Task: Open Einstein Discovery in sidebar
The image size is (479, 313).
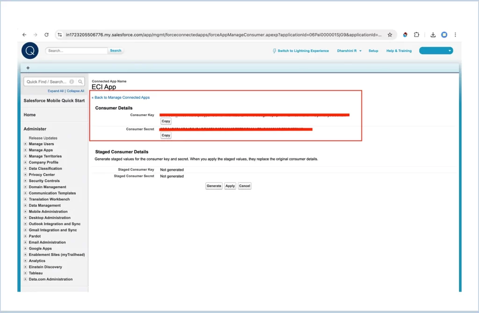Action: coord(45,267)
